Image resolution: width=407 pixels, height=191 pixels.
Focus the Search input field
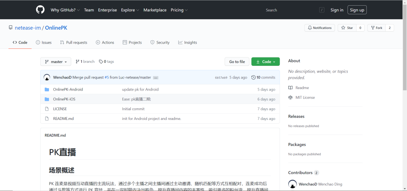pos(295,10)
